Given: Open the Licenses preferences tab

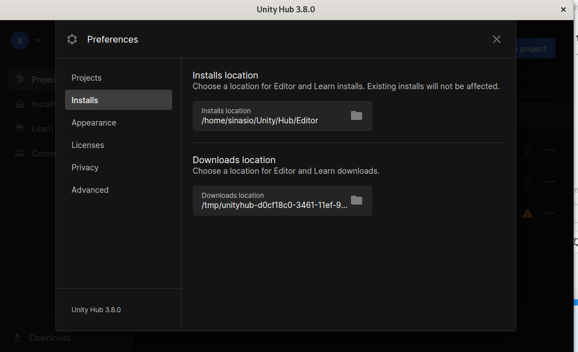Looking at the screenshot, I should point(87,145).
